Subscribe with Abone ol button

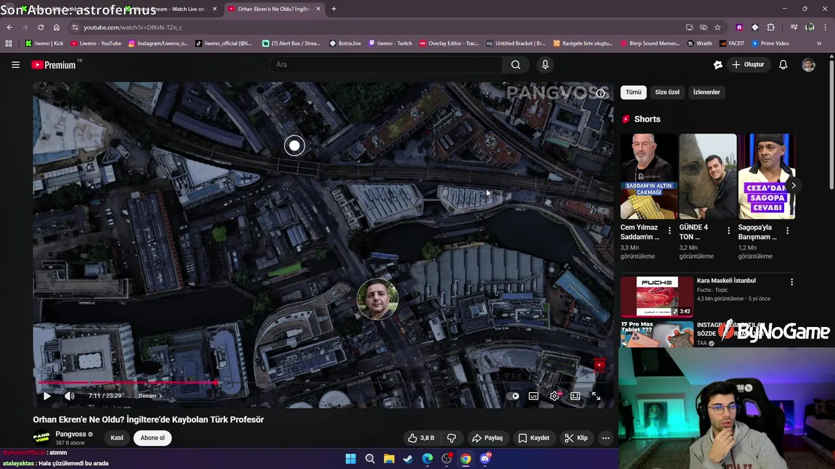tap(153, 438)
